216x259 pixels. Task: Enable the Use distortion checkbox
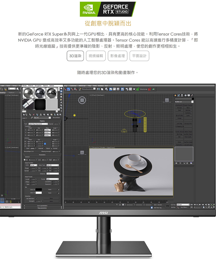tap(36, 199)
